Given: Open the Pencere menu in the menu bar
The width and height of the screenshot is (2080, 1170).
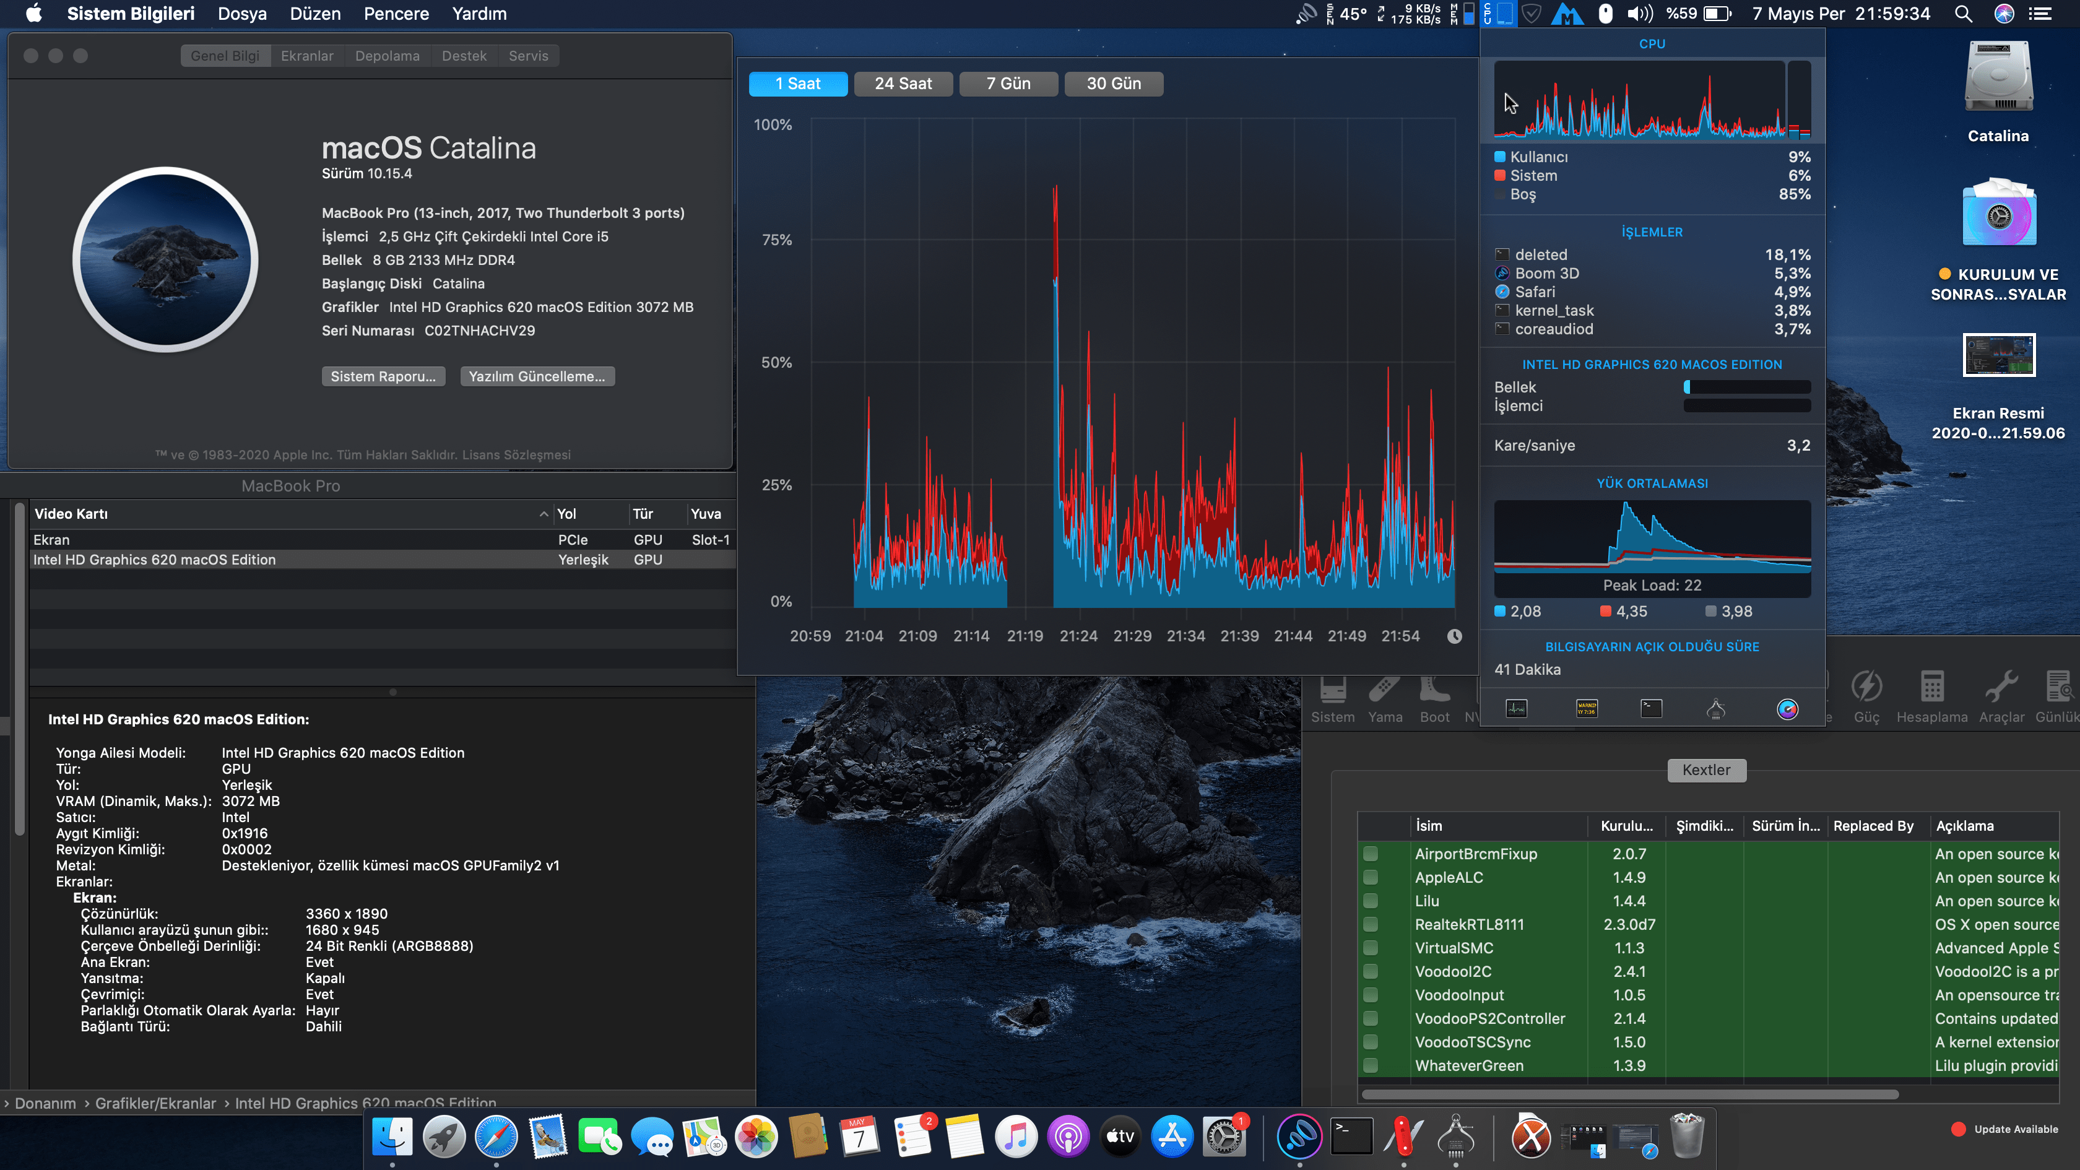Looking at the screenshot, I should (396, 14).
